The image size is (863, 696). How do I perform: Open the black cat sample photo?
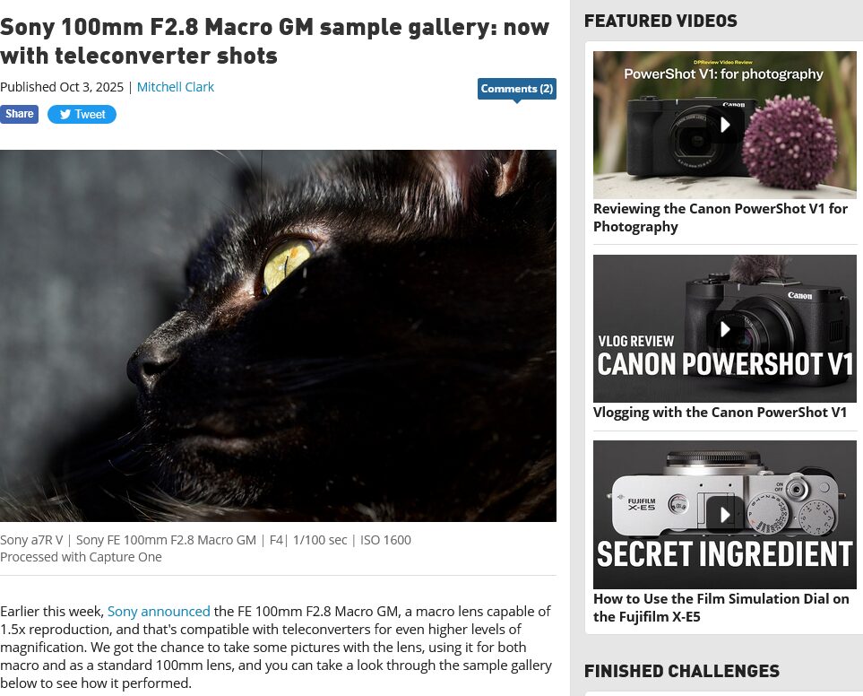(278, 335)
